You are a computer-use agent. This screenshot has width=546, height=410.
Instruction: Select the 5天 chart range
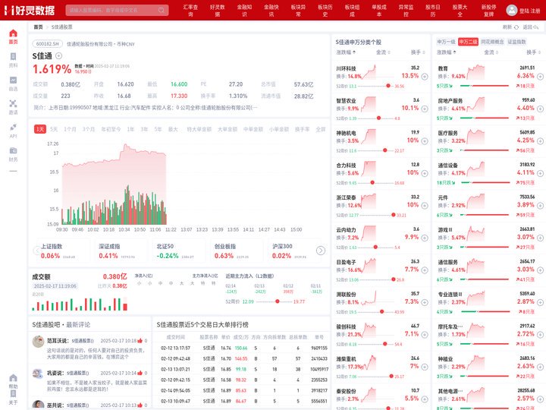pos(54,129)
